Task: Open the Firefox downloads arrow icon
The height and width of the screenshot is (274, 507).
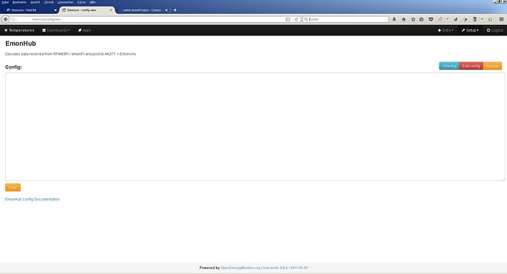Action: 394,19
